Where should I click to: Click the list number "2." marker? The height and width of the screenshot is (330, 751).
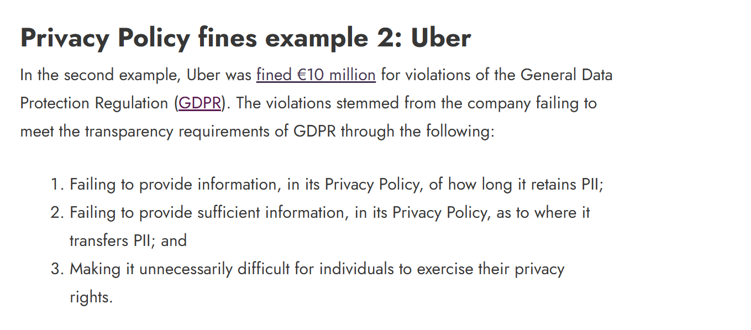point(57,213)
